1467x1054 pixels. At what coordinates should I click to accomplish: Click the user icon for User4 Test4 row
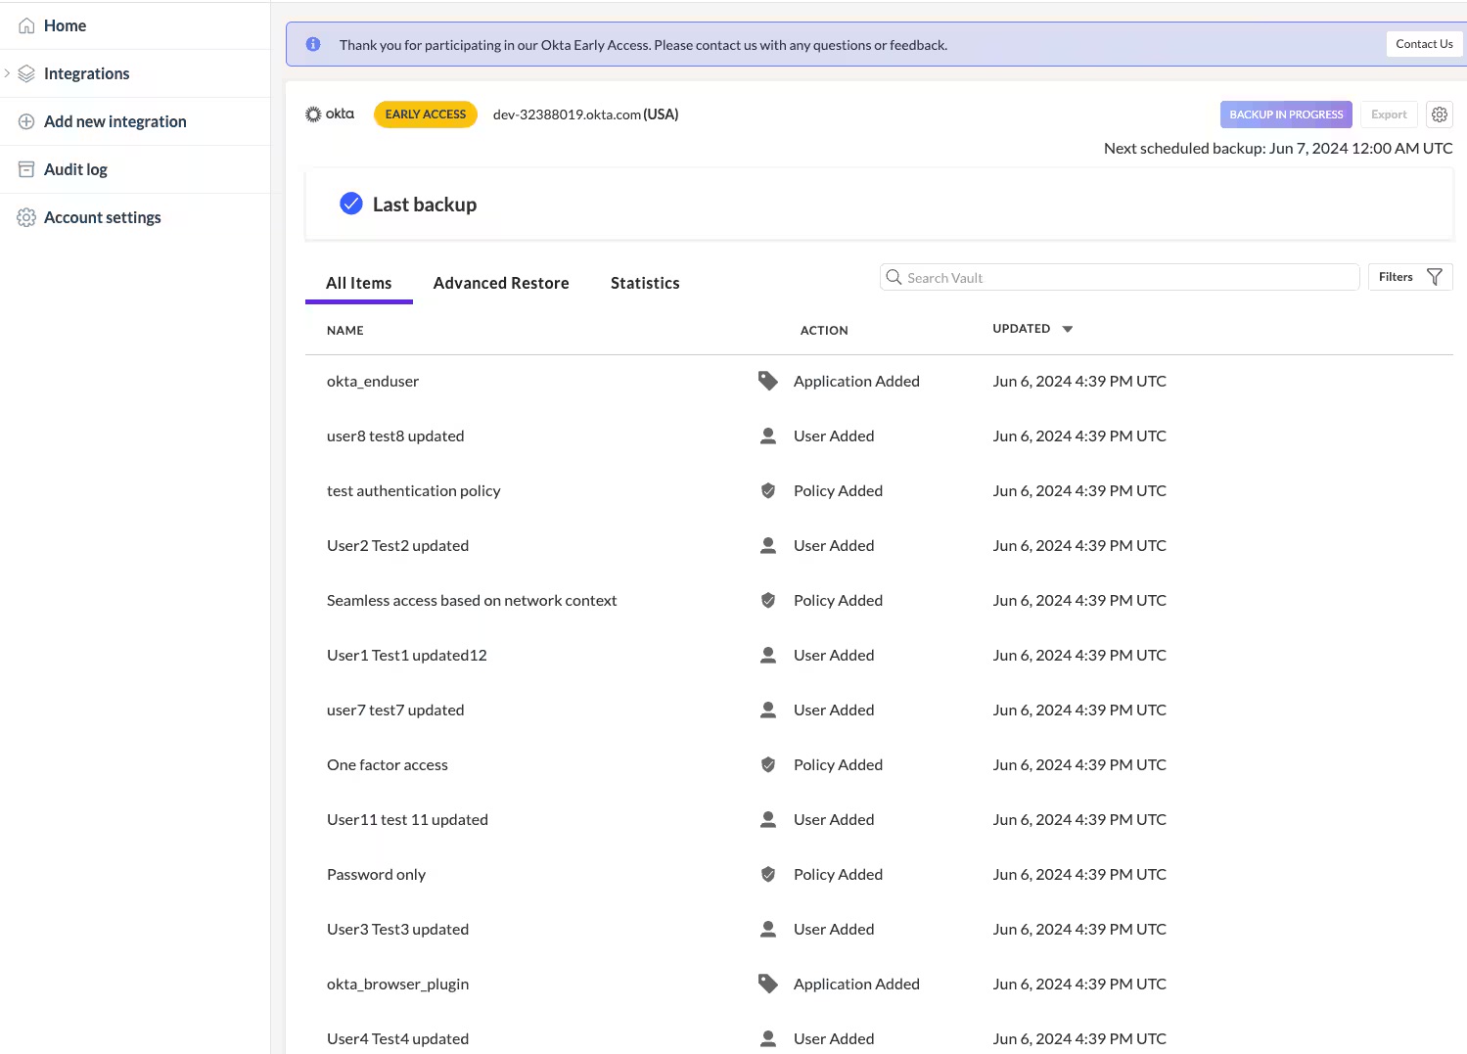768,1038
